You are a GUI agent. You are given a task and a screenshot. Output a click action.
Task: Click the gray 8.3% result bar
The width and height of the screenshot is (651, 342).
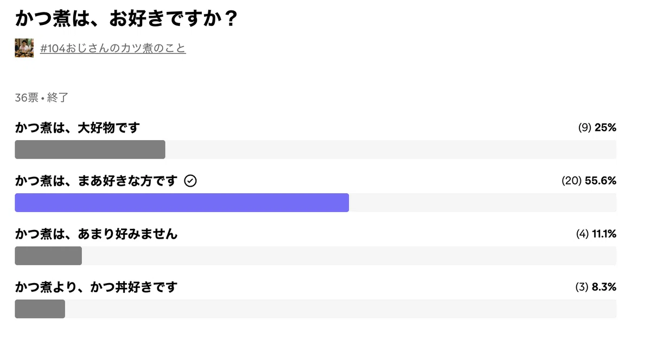[40, 308]
